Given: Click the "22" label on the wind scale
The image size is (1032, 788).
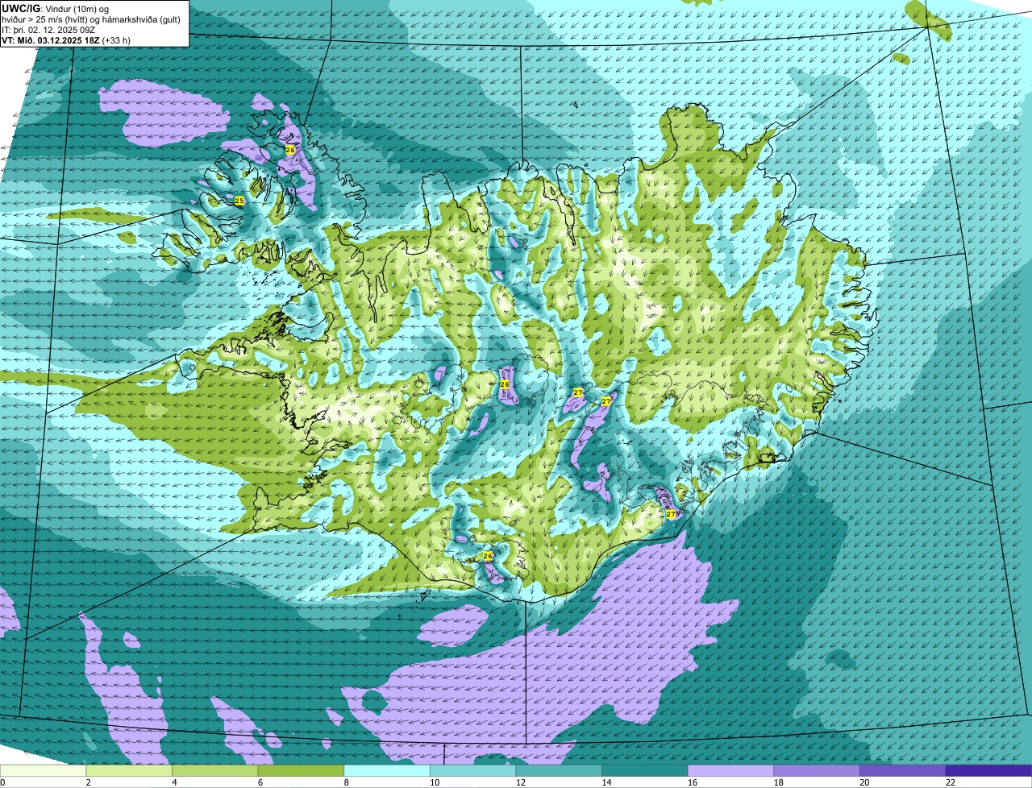Looking at the screenshot, I should (x=951, y=782).
